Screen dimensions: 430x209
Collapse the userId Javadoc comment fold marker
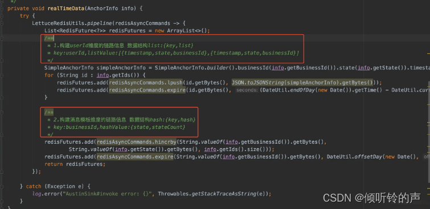coord(2,38)
